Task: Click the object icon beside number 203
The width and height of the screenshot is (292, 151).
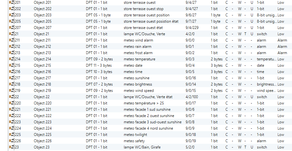Action: coord(12,15)
